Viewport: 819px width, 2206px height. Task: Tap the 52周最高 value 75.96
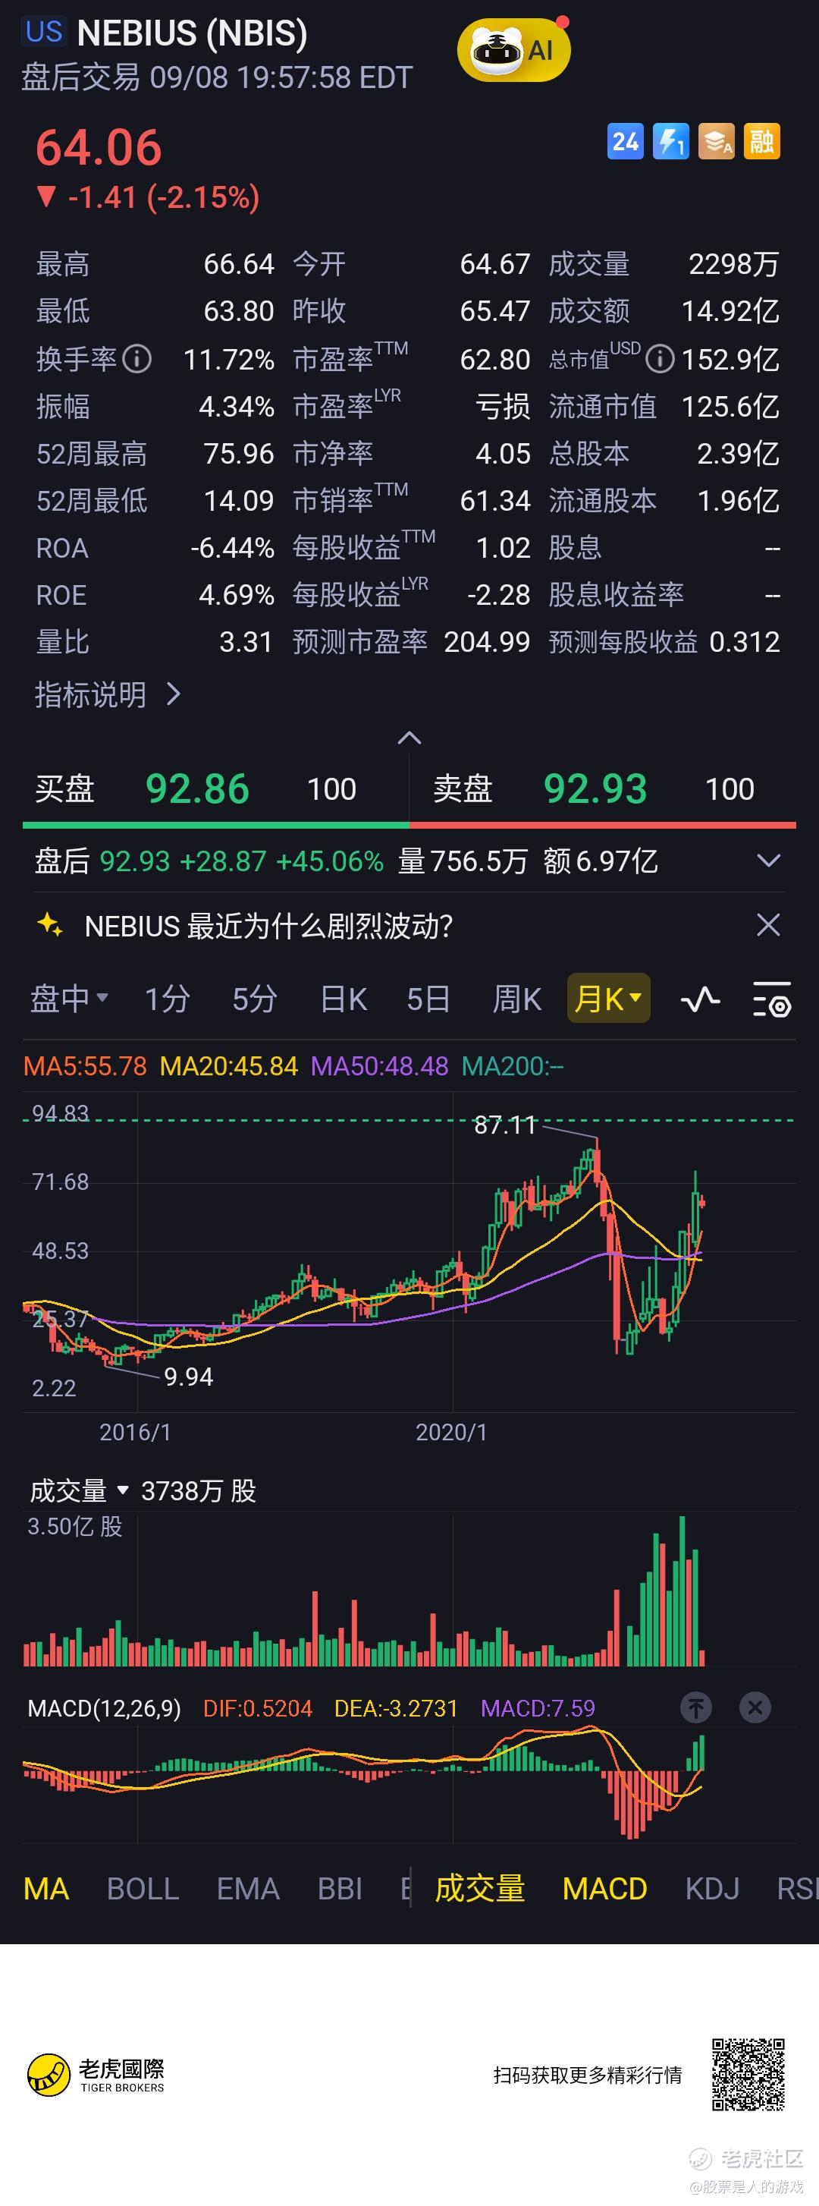tap(239, 453)
